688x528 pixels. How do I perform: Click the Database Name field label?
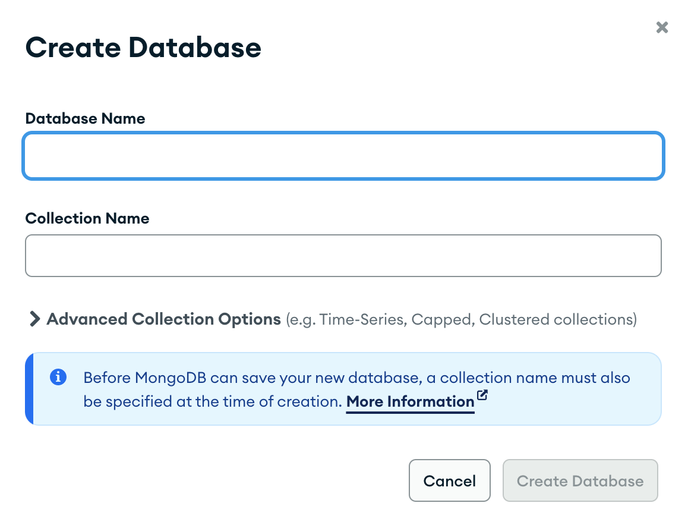click(x=85, y=118)
